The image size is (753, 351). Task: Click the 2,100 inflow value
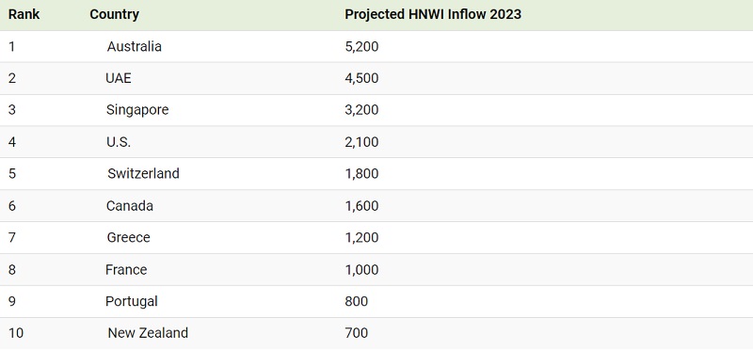tap(361, 142)
